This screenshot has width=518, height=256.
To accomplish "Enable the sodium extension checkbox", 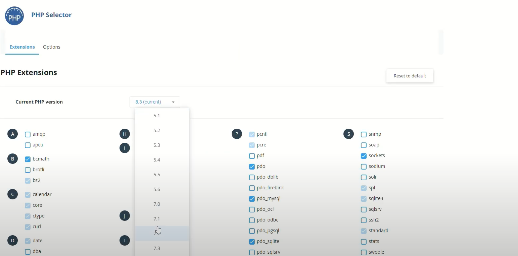I will coord(364,167).
